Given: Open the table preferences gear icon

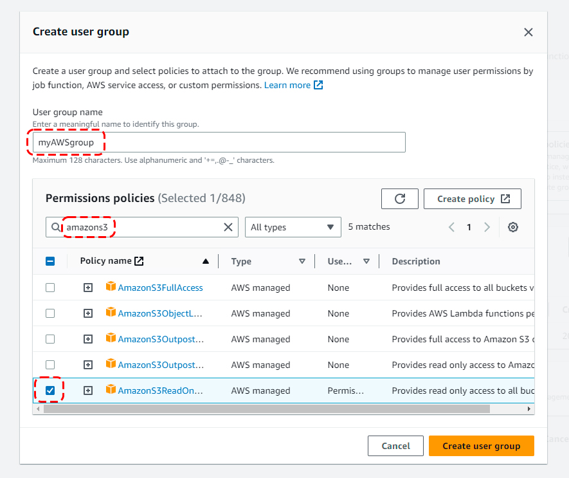Looking at the screenshot, I should click(512, 227).
